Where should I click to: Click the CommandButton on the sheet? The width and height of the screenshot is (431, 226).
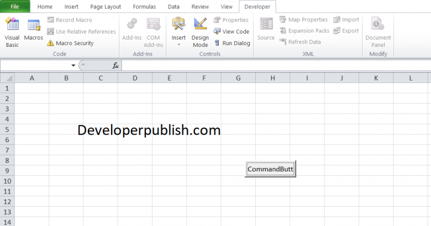[x=271, y=169]
